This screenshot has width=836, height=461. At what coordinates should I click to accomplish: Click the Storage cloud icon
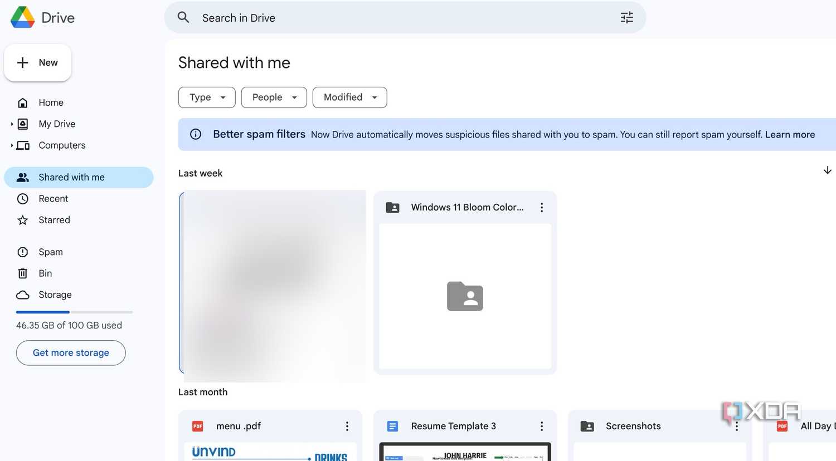tap(23, 295)
